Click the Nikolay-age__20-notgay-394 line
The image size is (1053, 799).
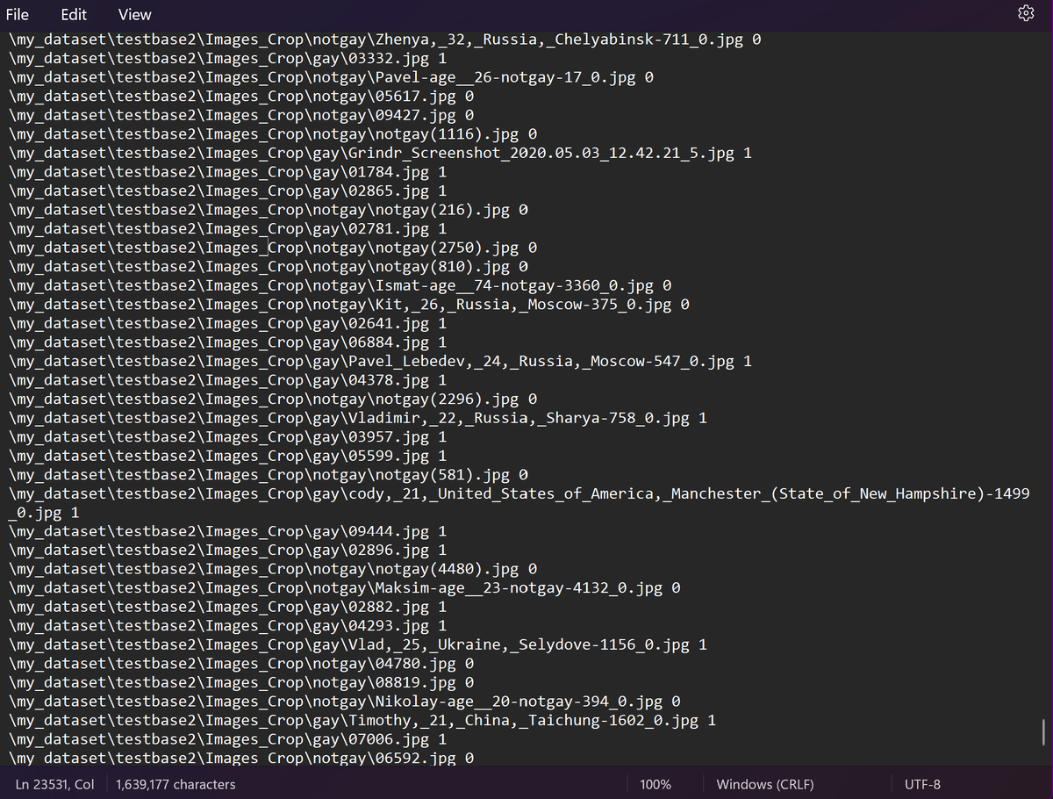tap(345, 702)
